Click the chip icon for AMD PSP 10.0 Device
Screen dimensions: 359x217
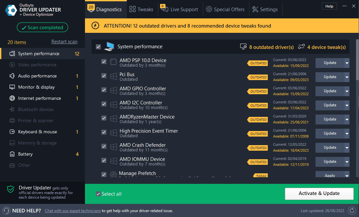[113, 62]
